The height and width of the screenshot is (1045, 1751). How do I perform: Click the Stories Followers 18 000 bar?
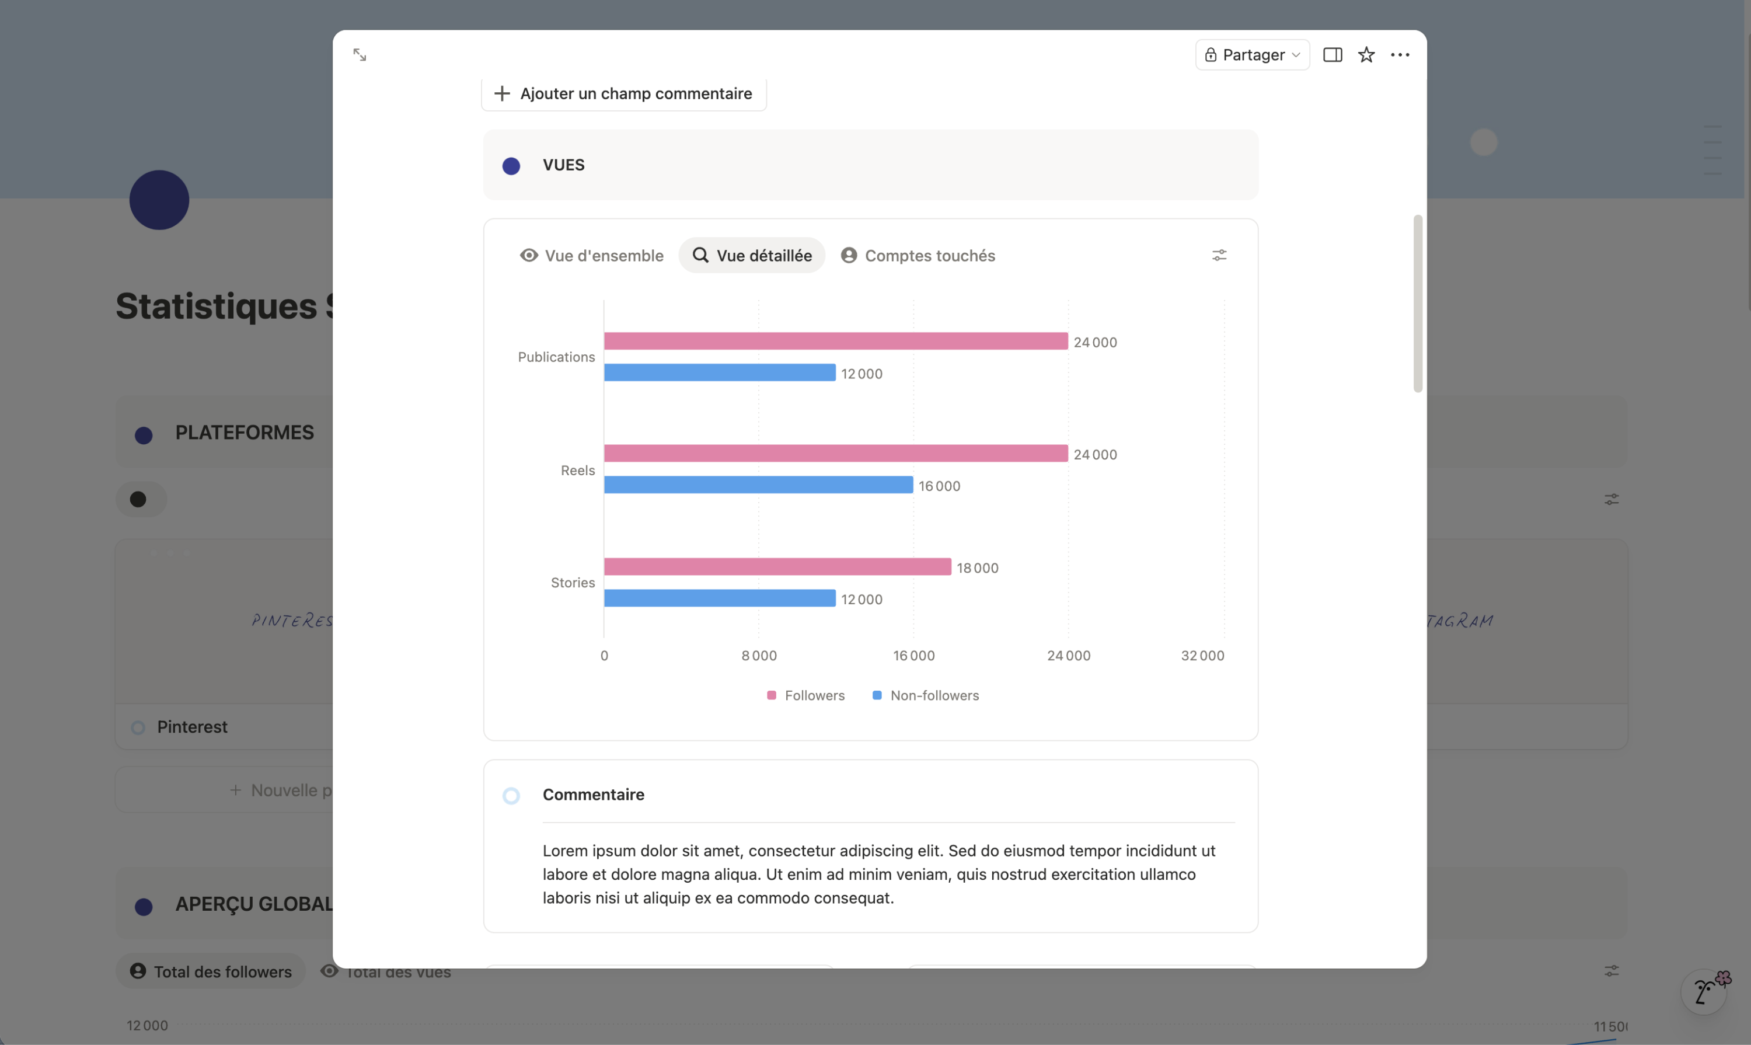pos(777,567)
